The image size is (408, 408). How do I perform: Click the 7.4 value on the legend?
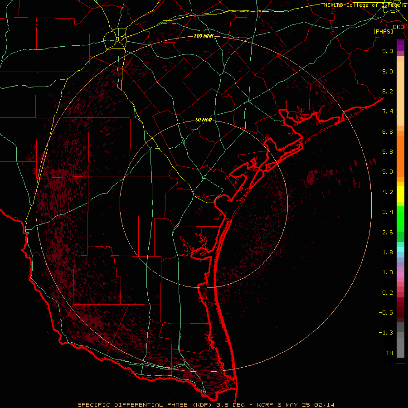point(388,112)
